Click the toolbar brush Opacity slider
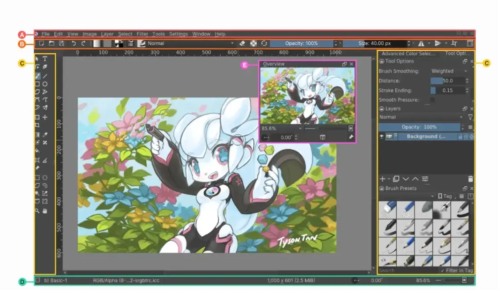Viewport: 498px width, 290px height. [x=301, y=43]
